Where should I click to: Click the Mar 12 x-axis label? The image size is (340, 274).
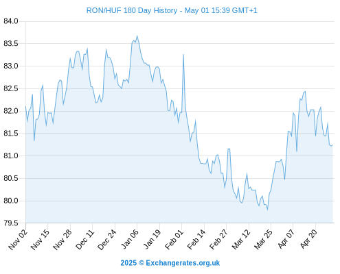click(x=241, y=239)
